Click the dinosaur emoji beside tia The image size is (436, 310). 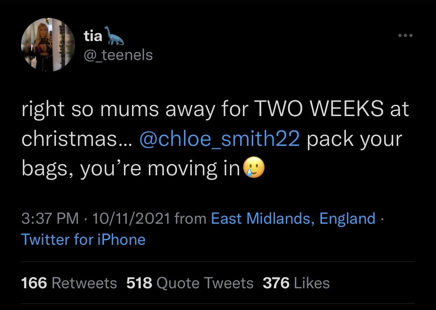pyautogui.click(x=115, y=36)
